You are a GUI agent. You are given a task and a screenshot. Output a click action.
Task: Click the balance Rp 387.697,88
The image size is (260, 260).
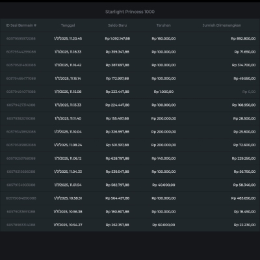pos(117,65)
